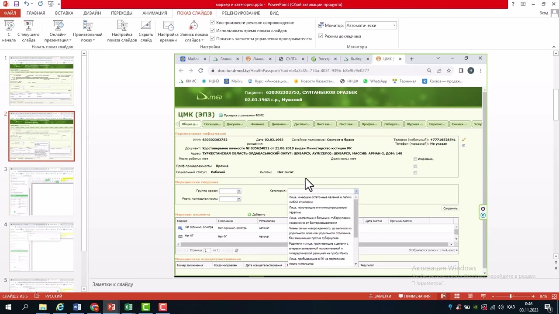Start slideshow from current slide
559x314 pixels.
coord(28,31)
